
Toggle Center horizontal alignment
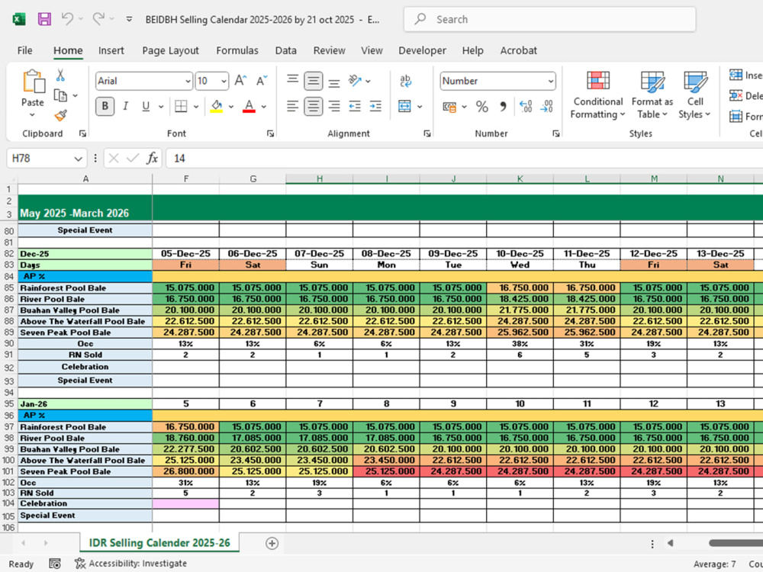click(314, 106)
